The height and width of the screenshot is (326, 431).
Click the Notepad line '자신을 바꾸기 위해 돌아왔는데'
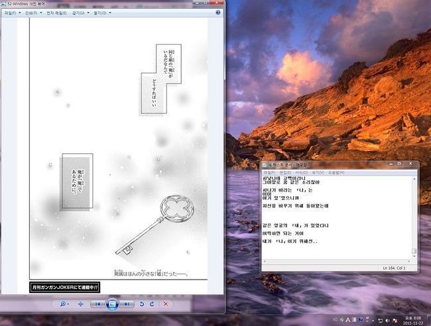tap(295, 205)
